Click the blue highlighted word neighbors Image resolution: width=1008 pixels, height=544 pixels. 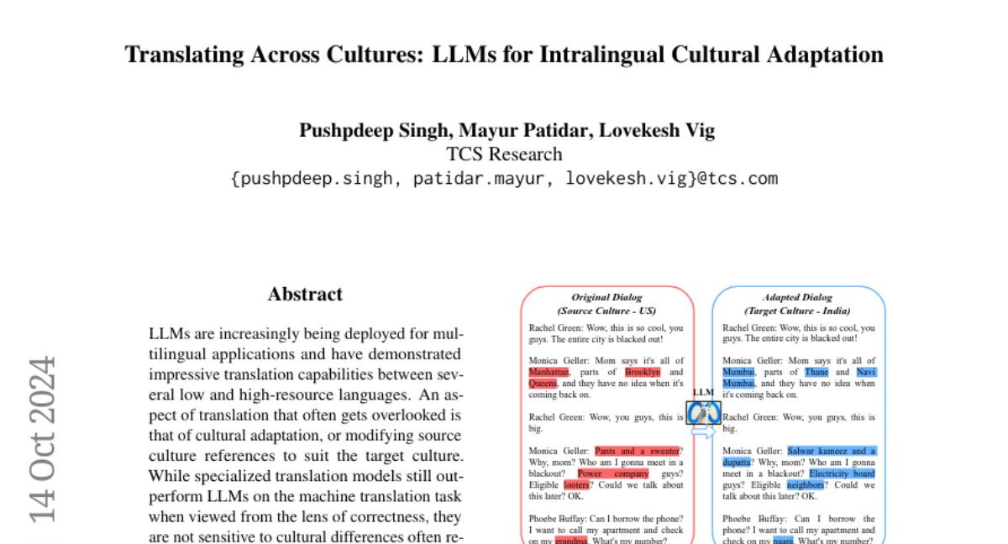(x=780, y=484)
